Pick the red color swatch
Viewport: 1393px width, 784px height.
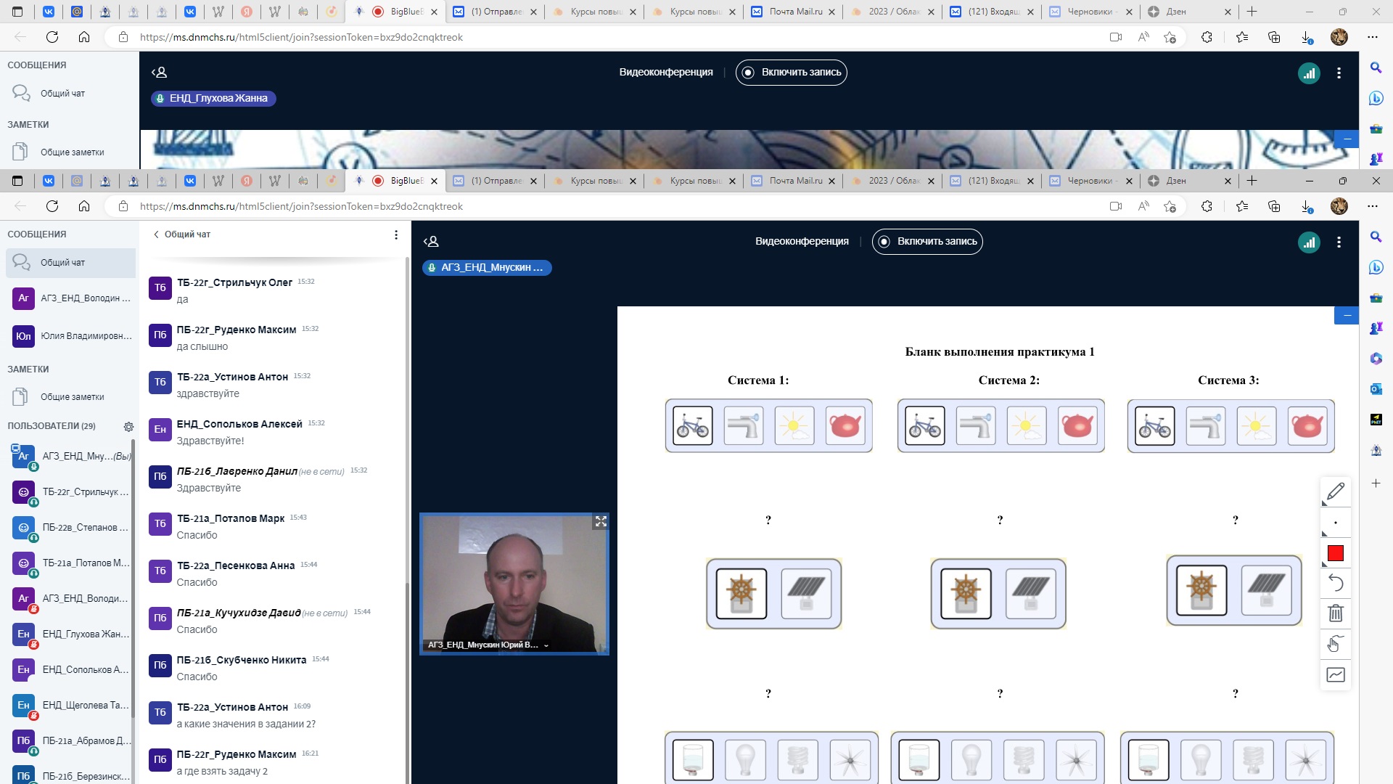(x=1336, y=554)
